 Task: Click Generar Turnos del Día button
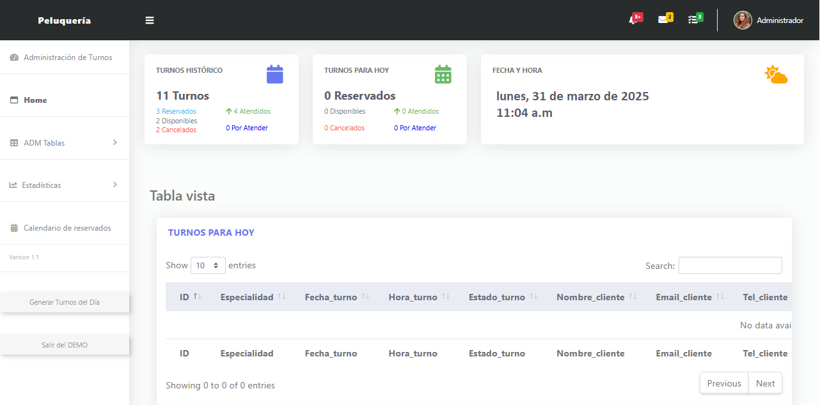65,302
